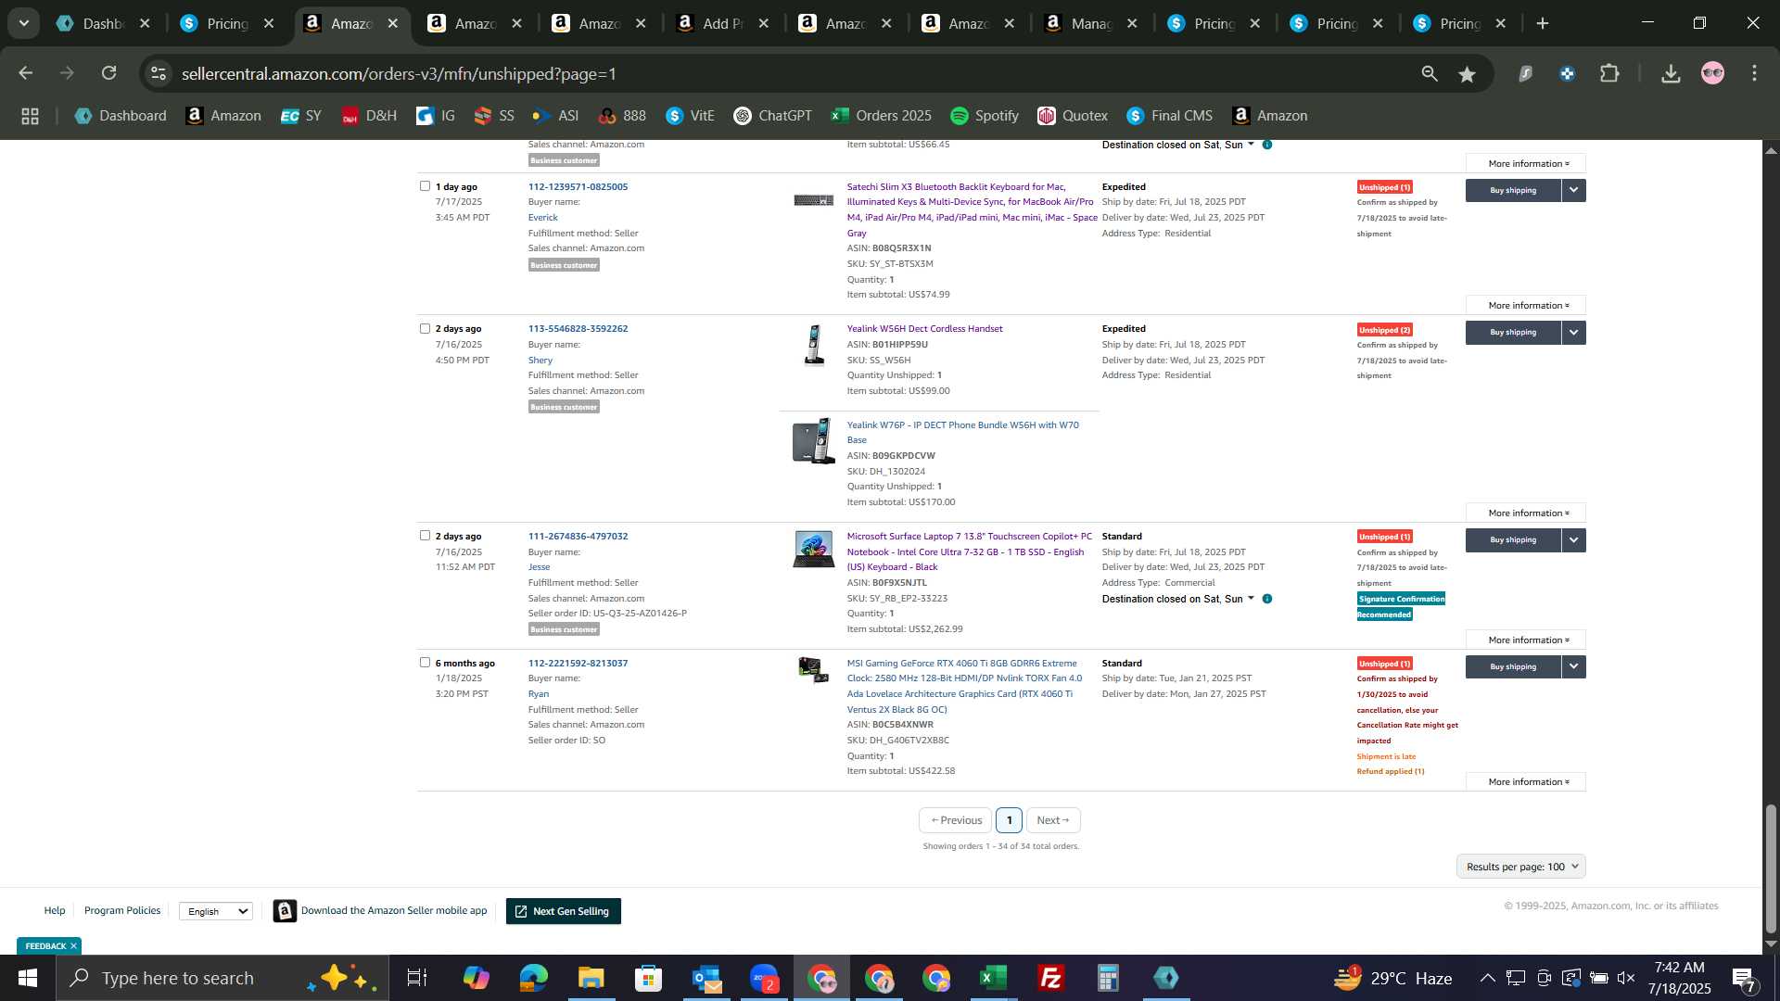The width and height of the screenshot is (1780, 1001).
Task: Open the Results per page dropdown
Action: click(1520, 867)
